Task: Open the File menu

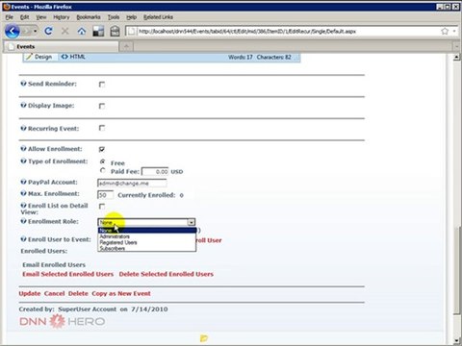Action: (10, 17)
